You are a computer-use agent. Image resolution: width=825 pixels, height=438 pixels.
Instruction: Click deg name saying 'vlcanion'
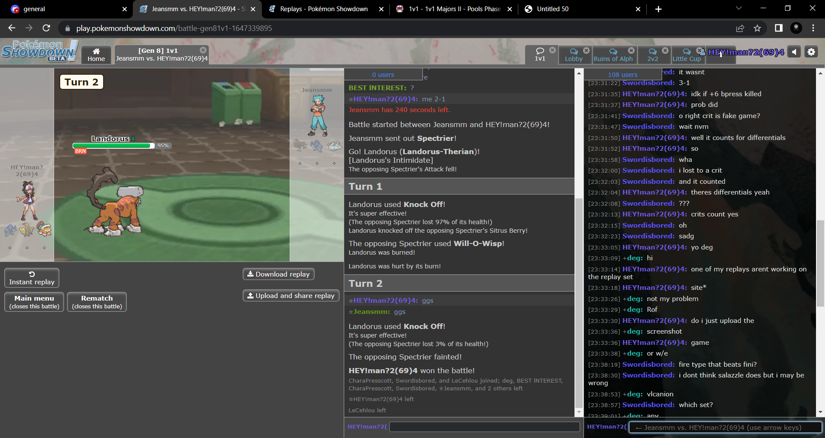[x=635, y=394]
